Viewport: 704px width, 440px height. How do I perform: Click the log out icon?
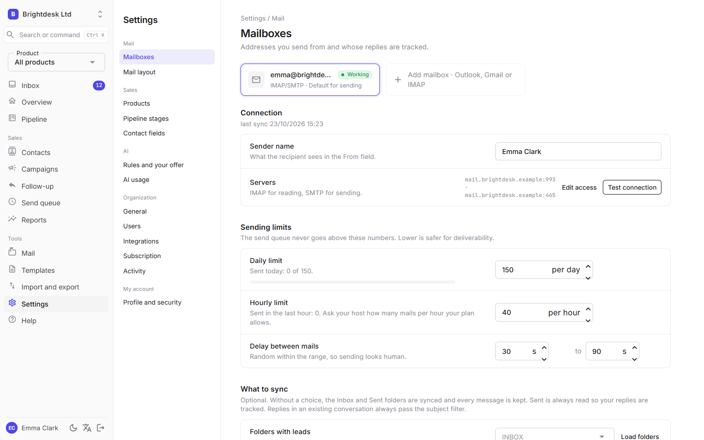coord(101,428)
